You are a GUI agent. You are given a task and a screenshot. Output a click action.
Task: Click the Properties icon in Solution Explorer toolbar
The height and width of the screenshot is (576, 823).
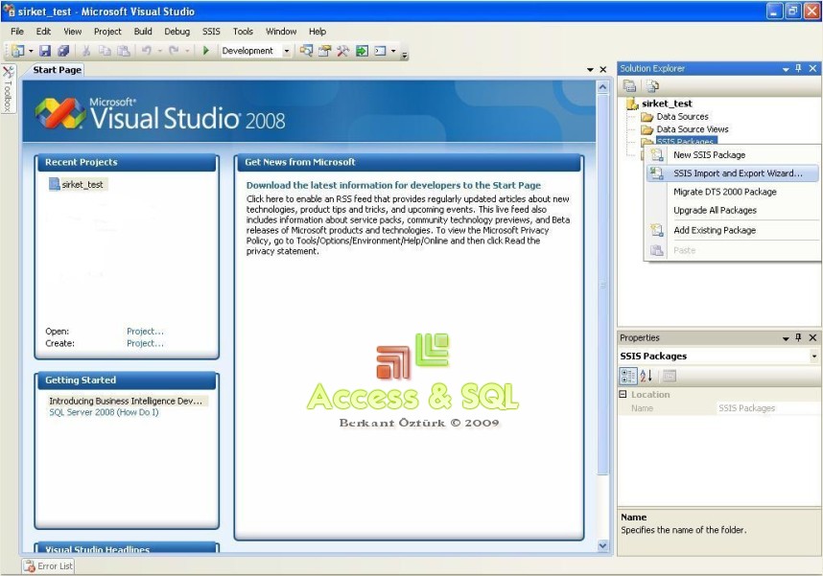(x=630, y=86)
